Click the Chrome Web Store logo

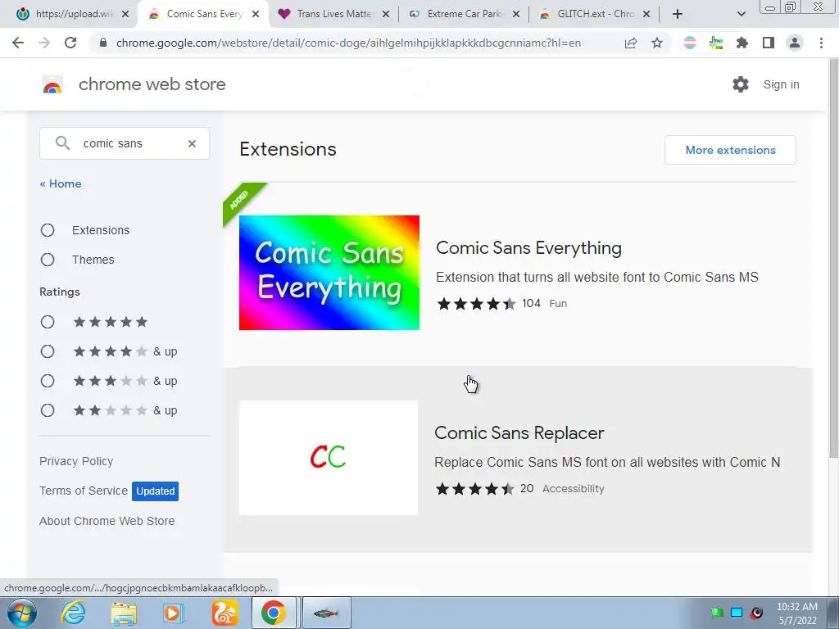click(x=52, y=84)
